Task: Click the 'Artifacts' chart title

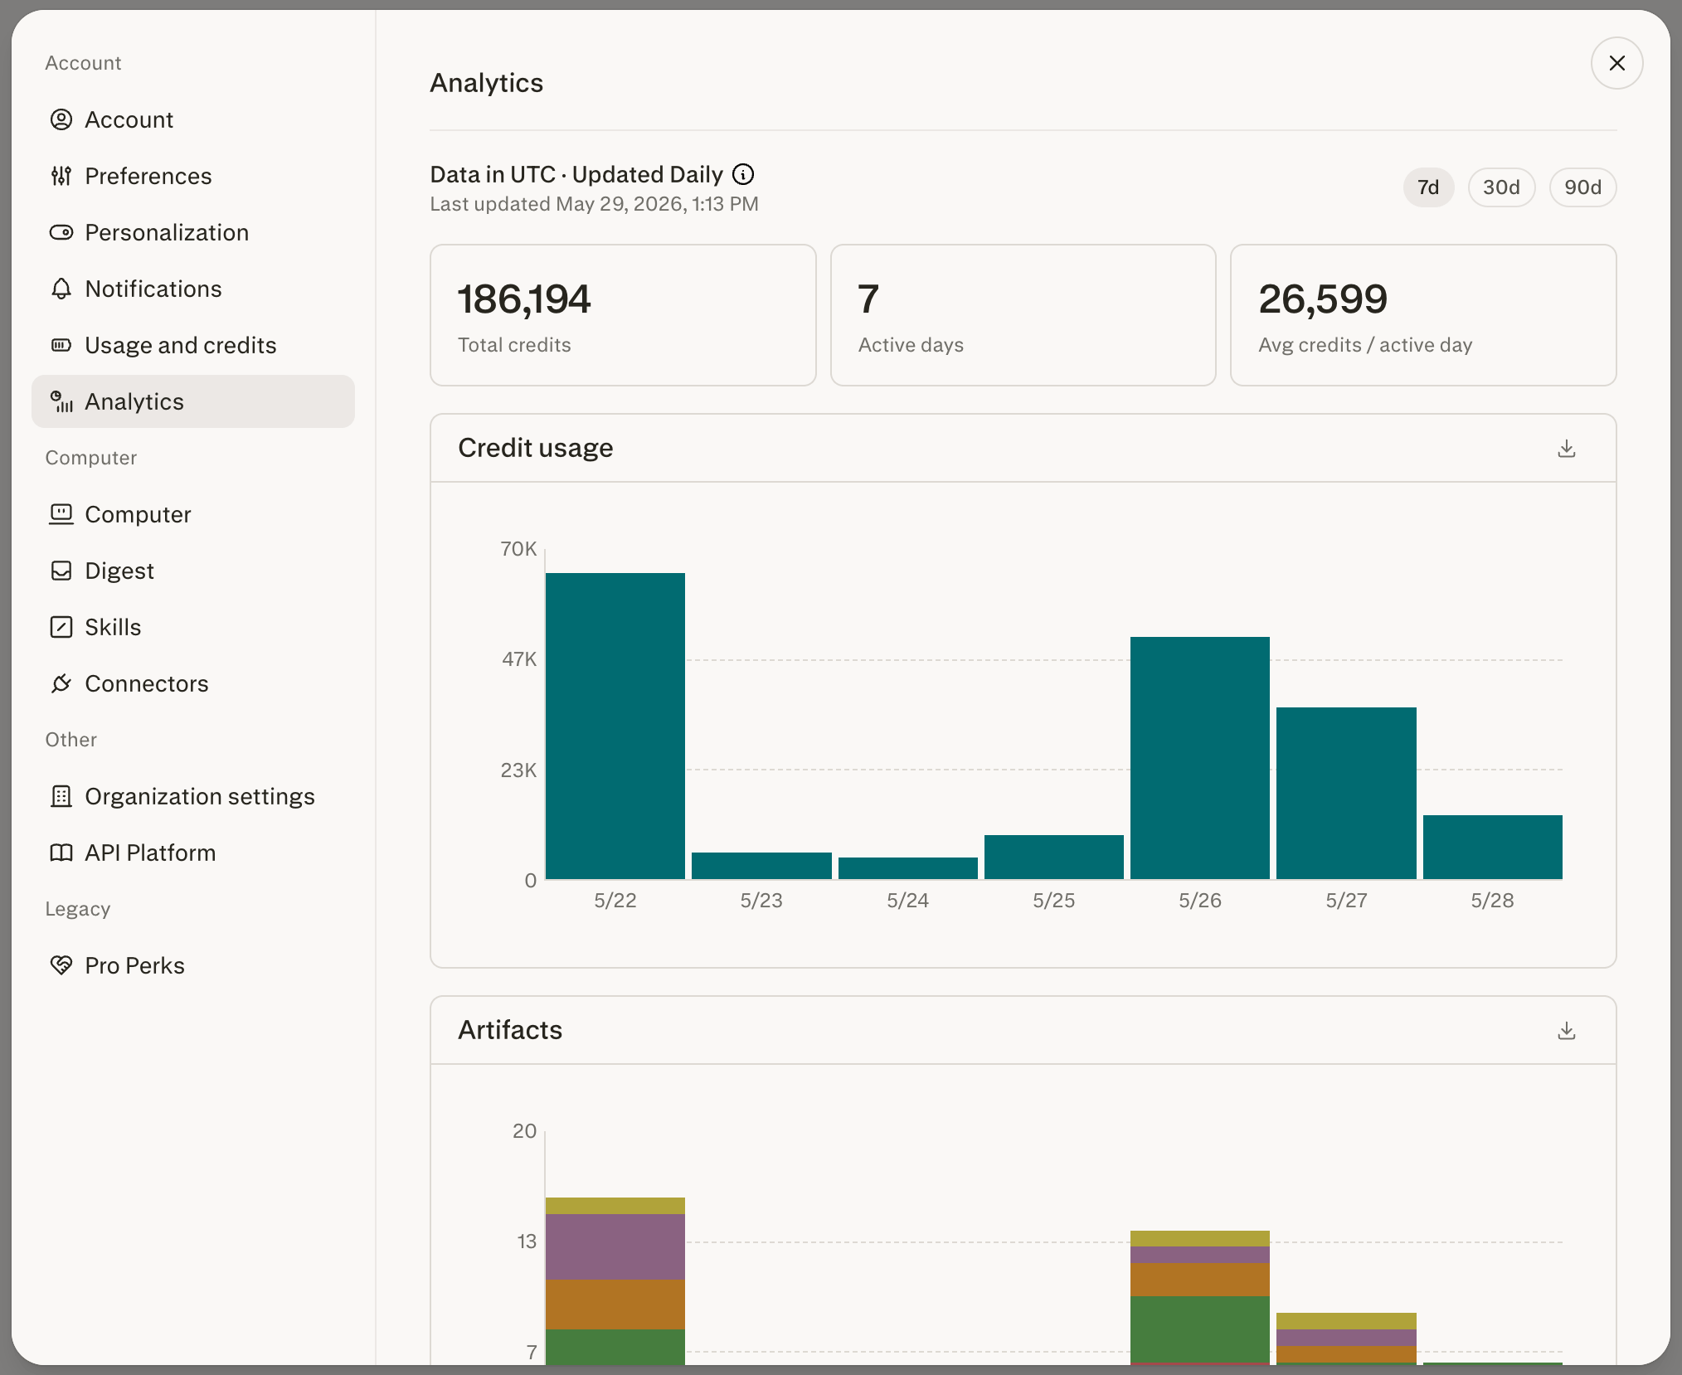Action: [510, 1030]
